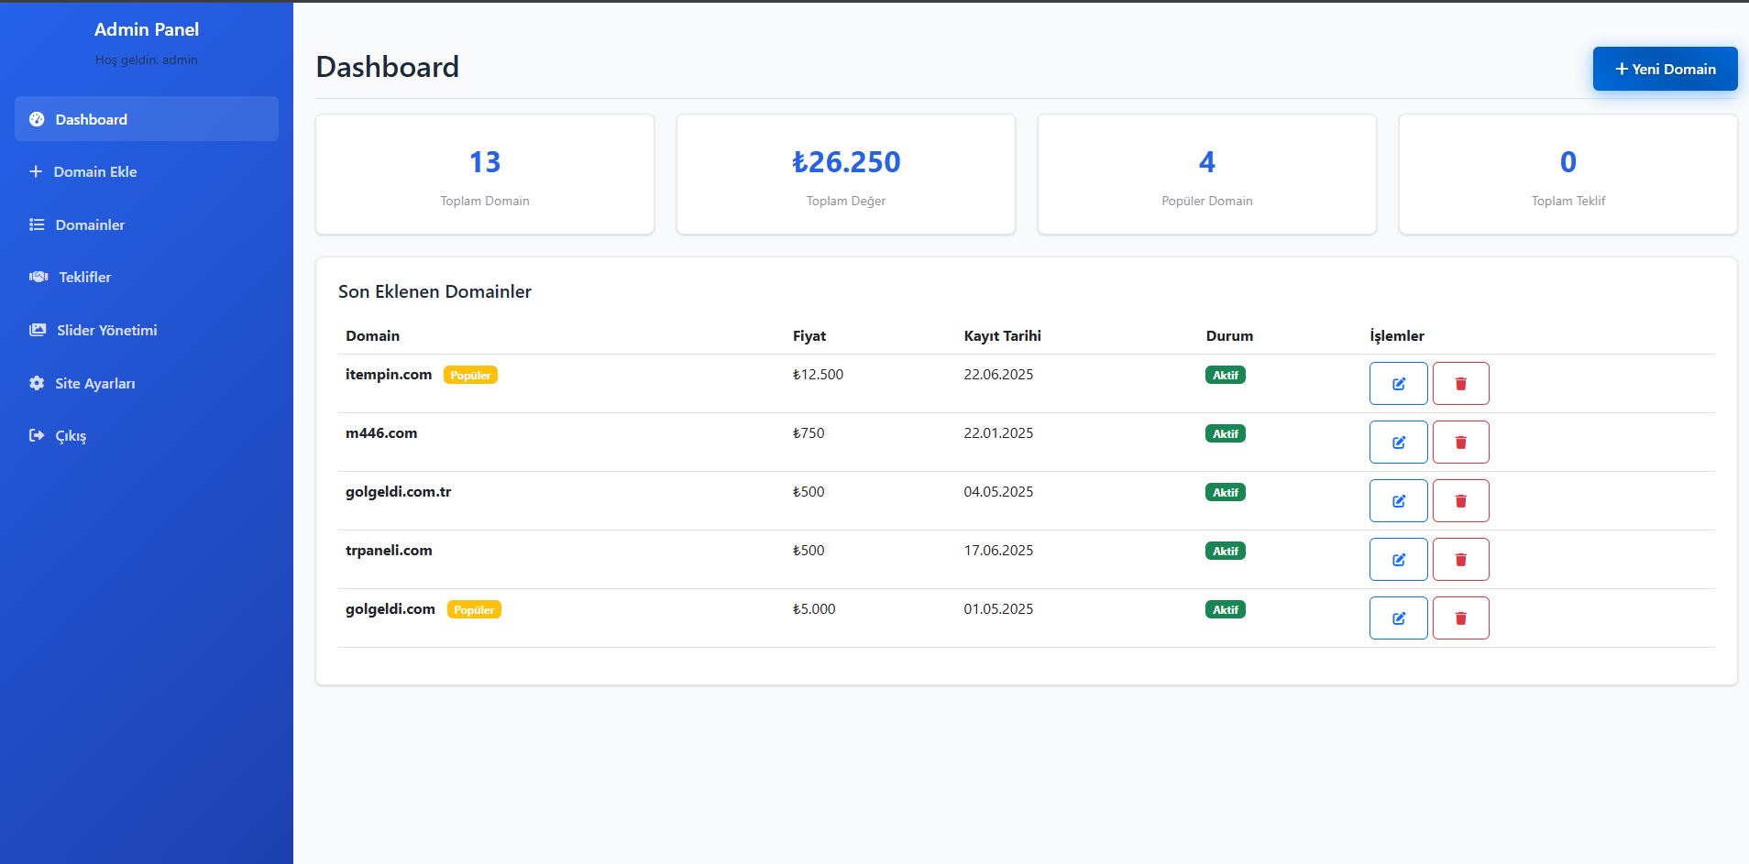Image resolution: width=1749 pixels, height=864 pixels.
Task: Log out via Çıkış
Action: pyautogui.click(x=147, y=435)
